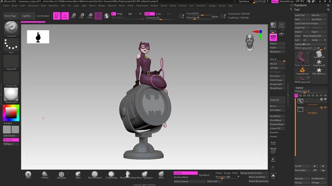Viewport: 332px width, 186px height.
Task: Select the DamStandard brush
Action: point(95,175)
